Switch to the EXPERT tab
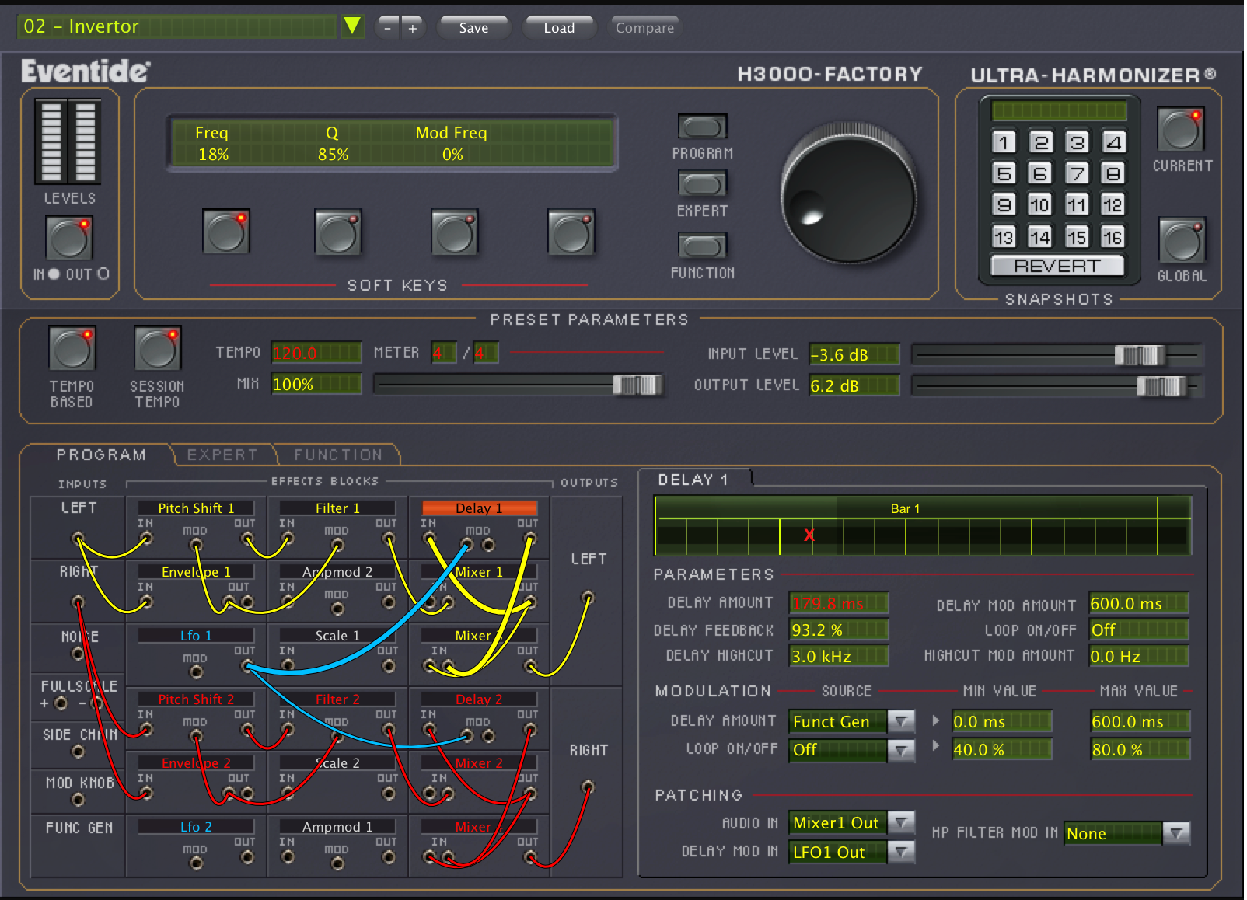The image size is (1247, 900). [223, 455]
